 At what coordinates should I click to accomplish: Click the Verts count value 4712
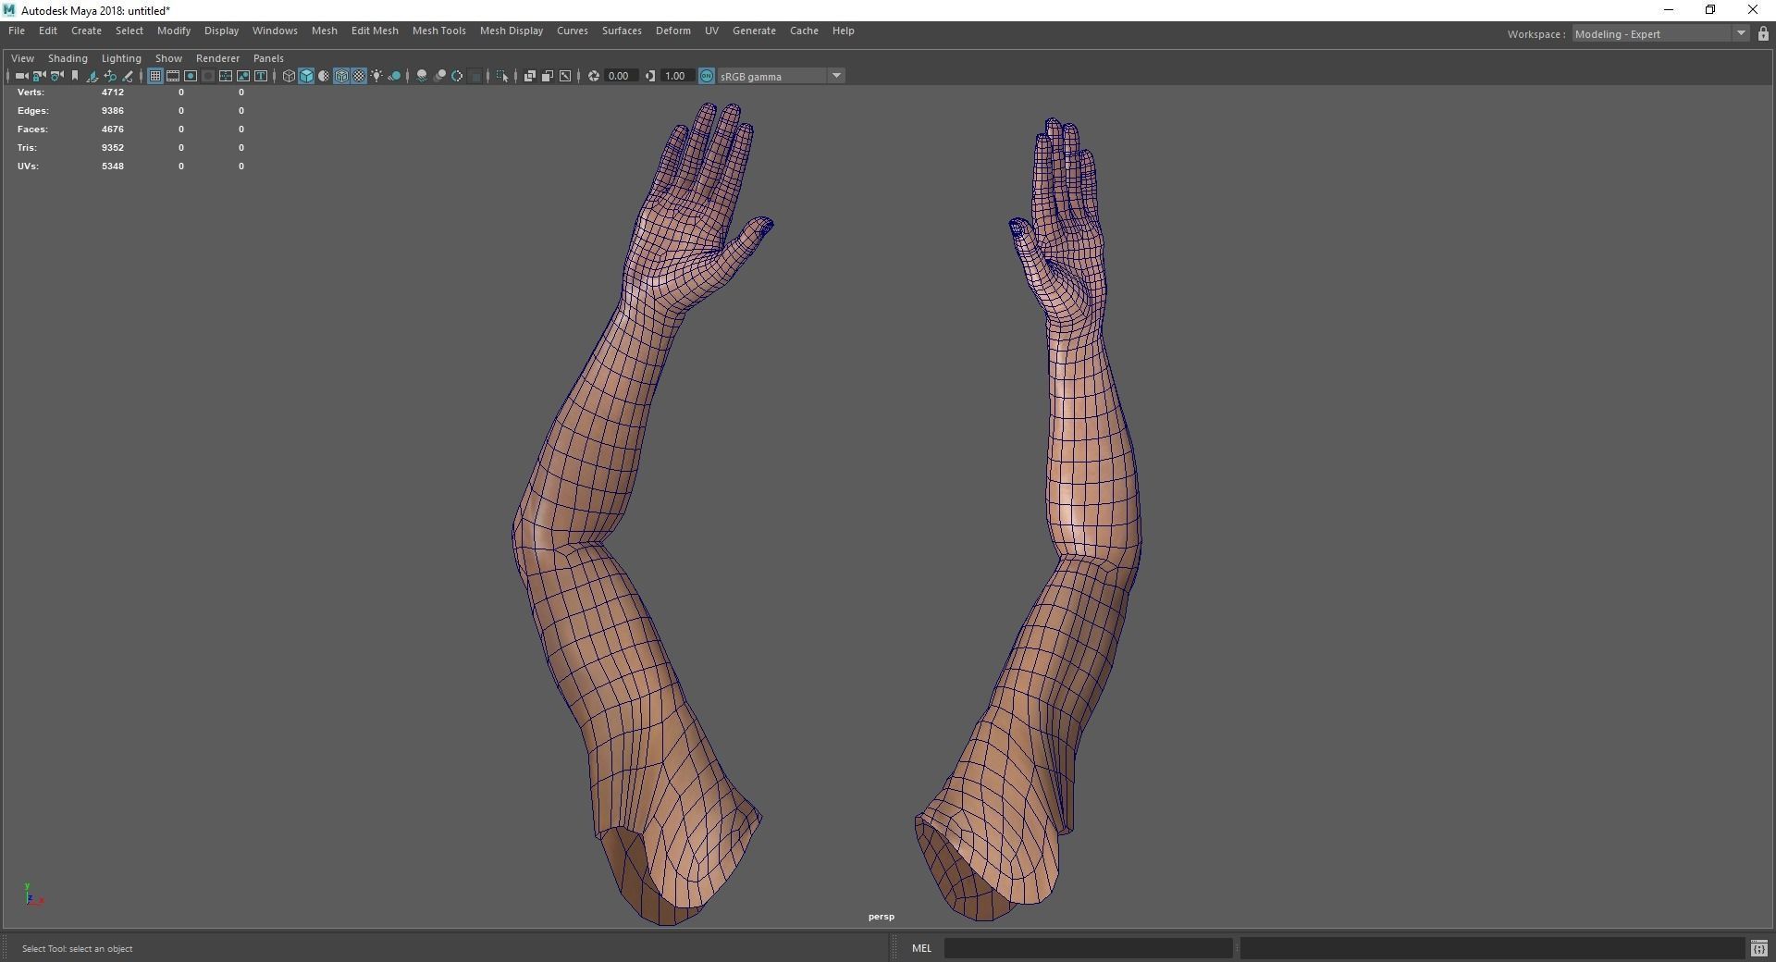(x=113, y=92)
